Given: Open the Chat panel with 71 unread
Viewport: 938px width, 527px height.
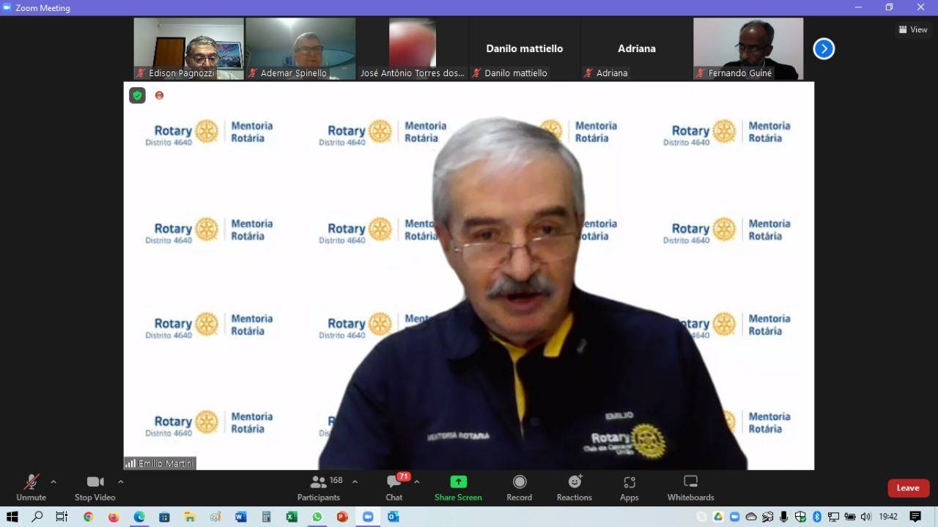Looking at the screenshot, I should click(x=394, y=487).
